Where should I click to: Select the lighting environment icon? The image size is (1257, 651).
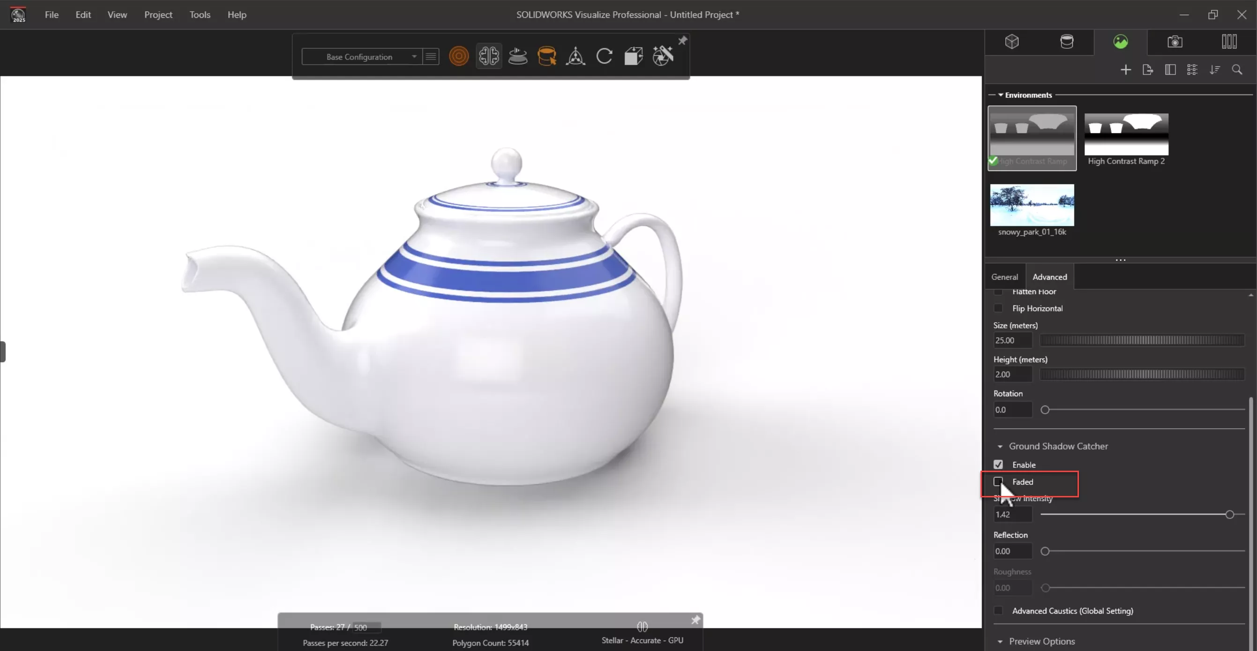click(x=1121, y=42)
